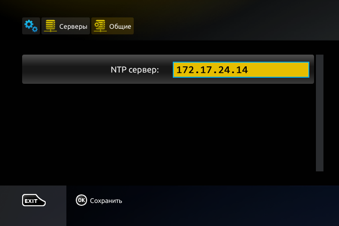Click the Сохранить save label
Image resolution: width=339 pixels, height=226 pixels.
106,201
